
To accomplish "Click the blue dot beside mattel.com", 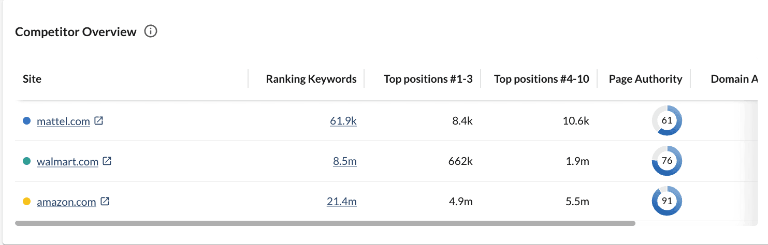I will pyautogui.click(x=27, y=121).
